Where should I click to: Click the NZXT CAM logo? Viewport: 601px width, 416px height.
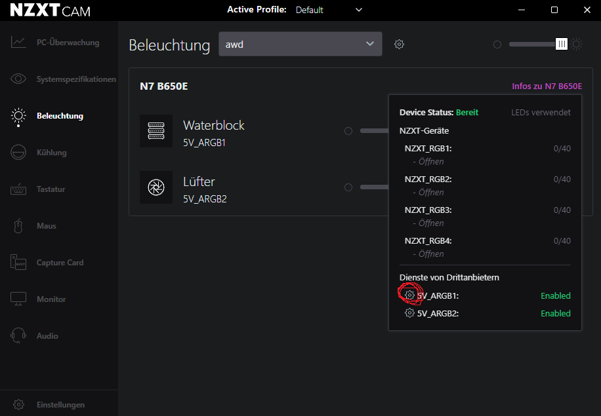click(x=51, y=10)
